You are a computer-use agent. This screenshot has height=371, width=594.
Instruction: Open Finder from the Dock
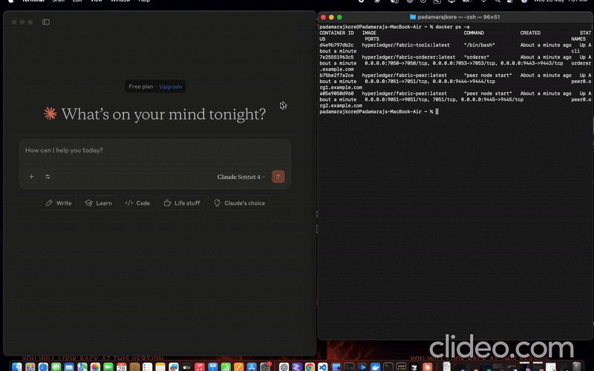tap(17, 367)
